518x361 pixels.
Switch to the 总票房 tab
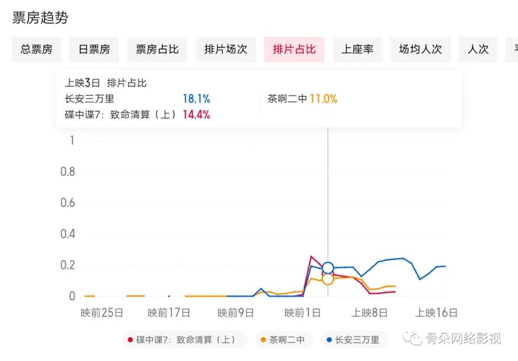(x=36, y=49)
